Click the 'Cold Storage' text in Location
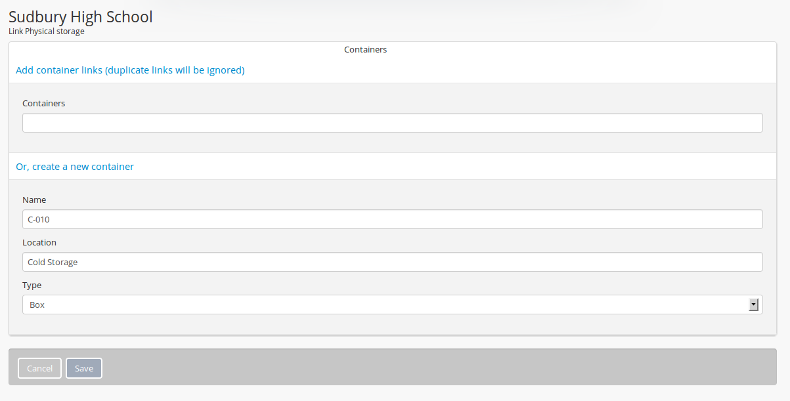 53,262
